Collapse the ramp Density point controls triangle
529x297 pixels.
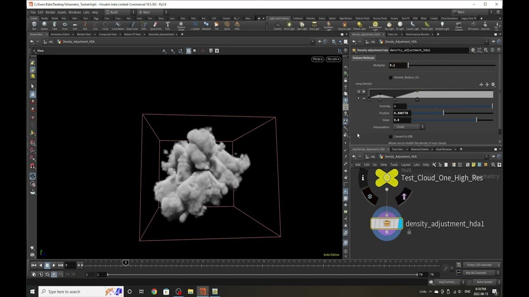point(358,99)
